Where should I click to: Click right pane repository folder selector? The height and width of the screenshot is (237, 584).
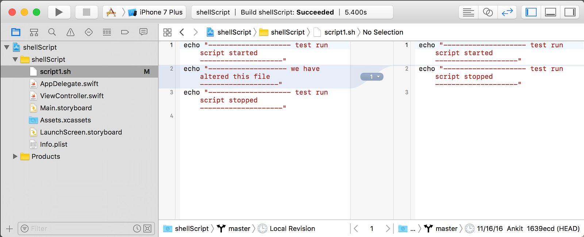pyautogui.click(x=407, y=229)
